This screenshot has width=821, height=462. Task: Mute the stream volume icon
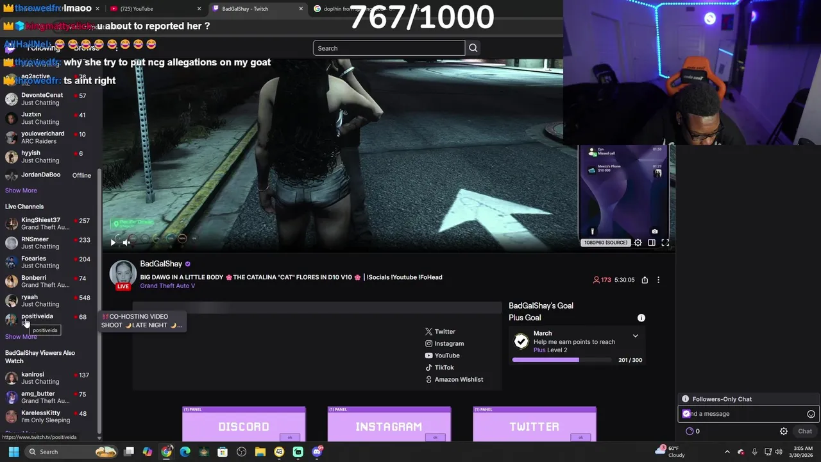pyautogui.click(x=126, y=242)
